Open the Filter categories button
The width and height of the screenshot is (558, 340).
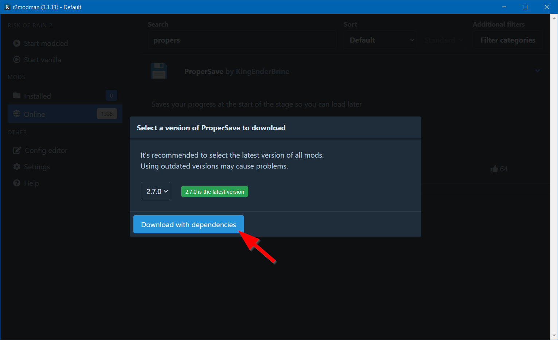coord(508,40)
